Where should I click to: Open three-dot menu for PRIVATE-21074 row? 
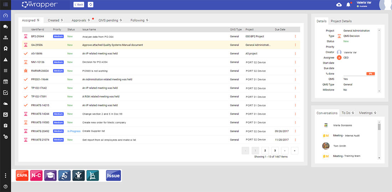[295, 140]
